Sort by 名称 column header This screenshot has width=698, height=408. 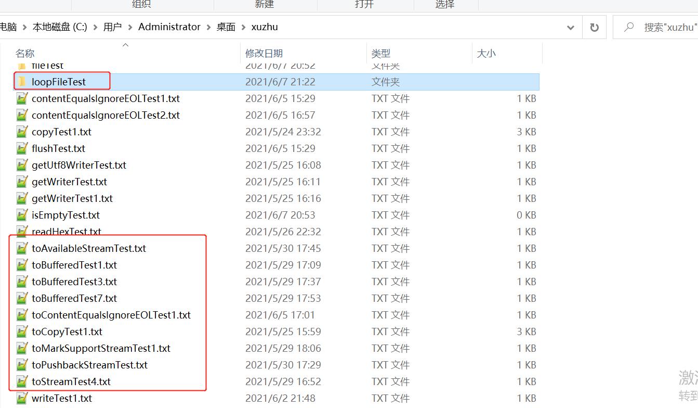tap(25, 53)
